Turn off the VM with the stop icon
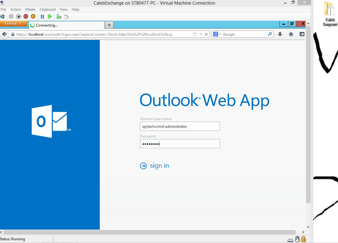The width and height of the screenshot is (338, 243). [19, 16]
